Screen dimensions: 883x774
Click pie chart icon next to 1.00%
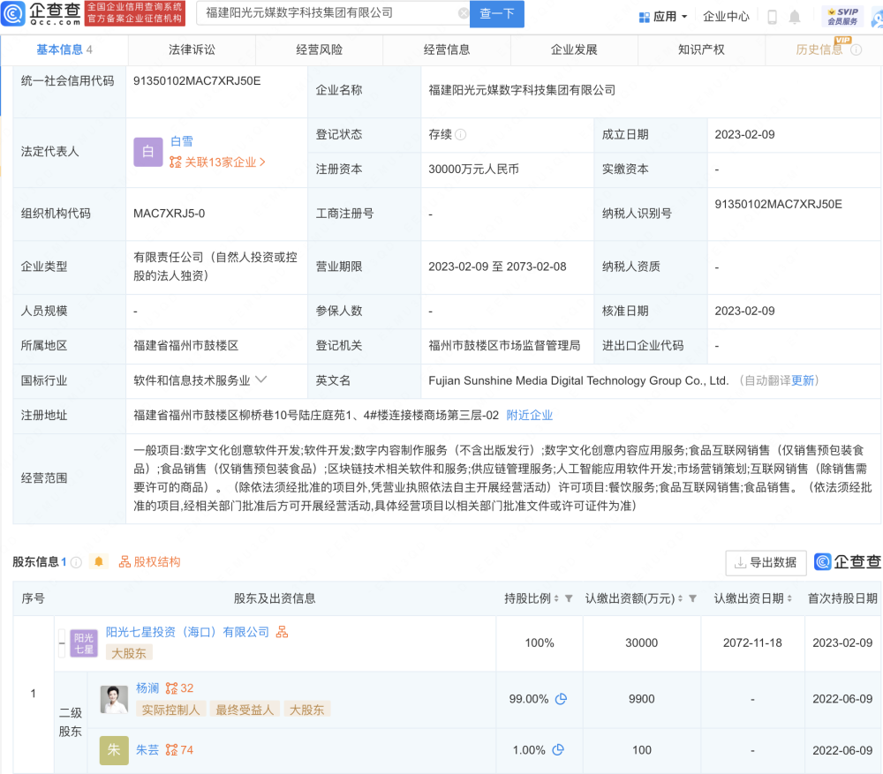[x=558, y=750]
